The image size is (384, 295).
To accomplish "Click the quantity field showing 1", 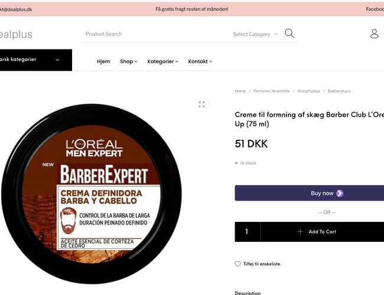I will 247,232.
